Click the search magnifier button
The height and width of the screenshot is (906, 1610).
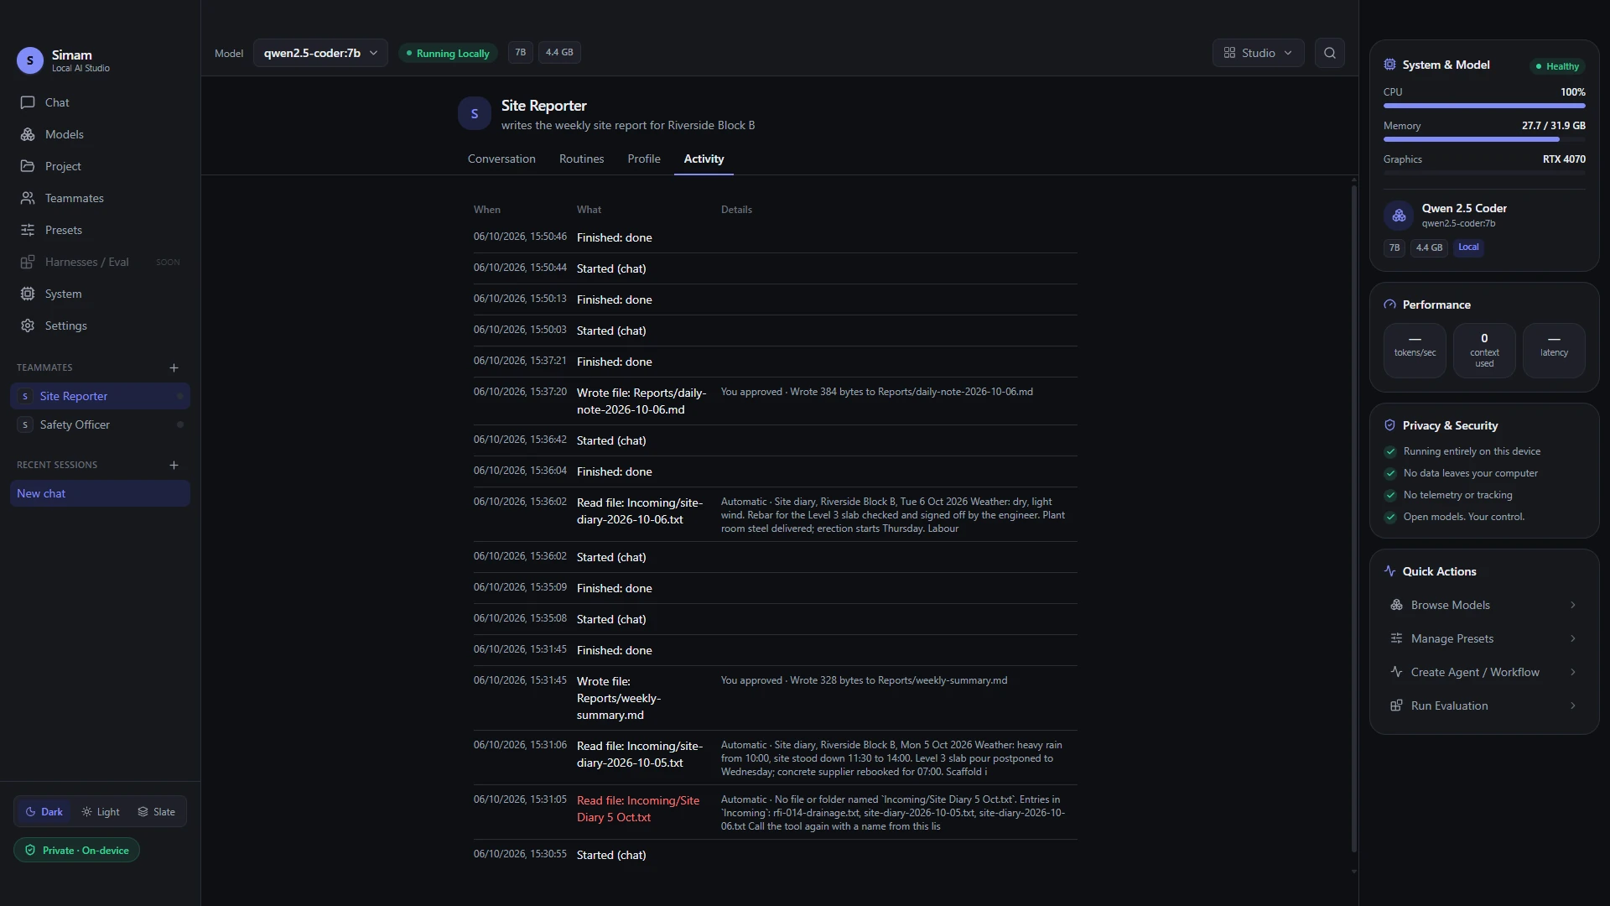[1329, 53]
